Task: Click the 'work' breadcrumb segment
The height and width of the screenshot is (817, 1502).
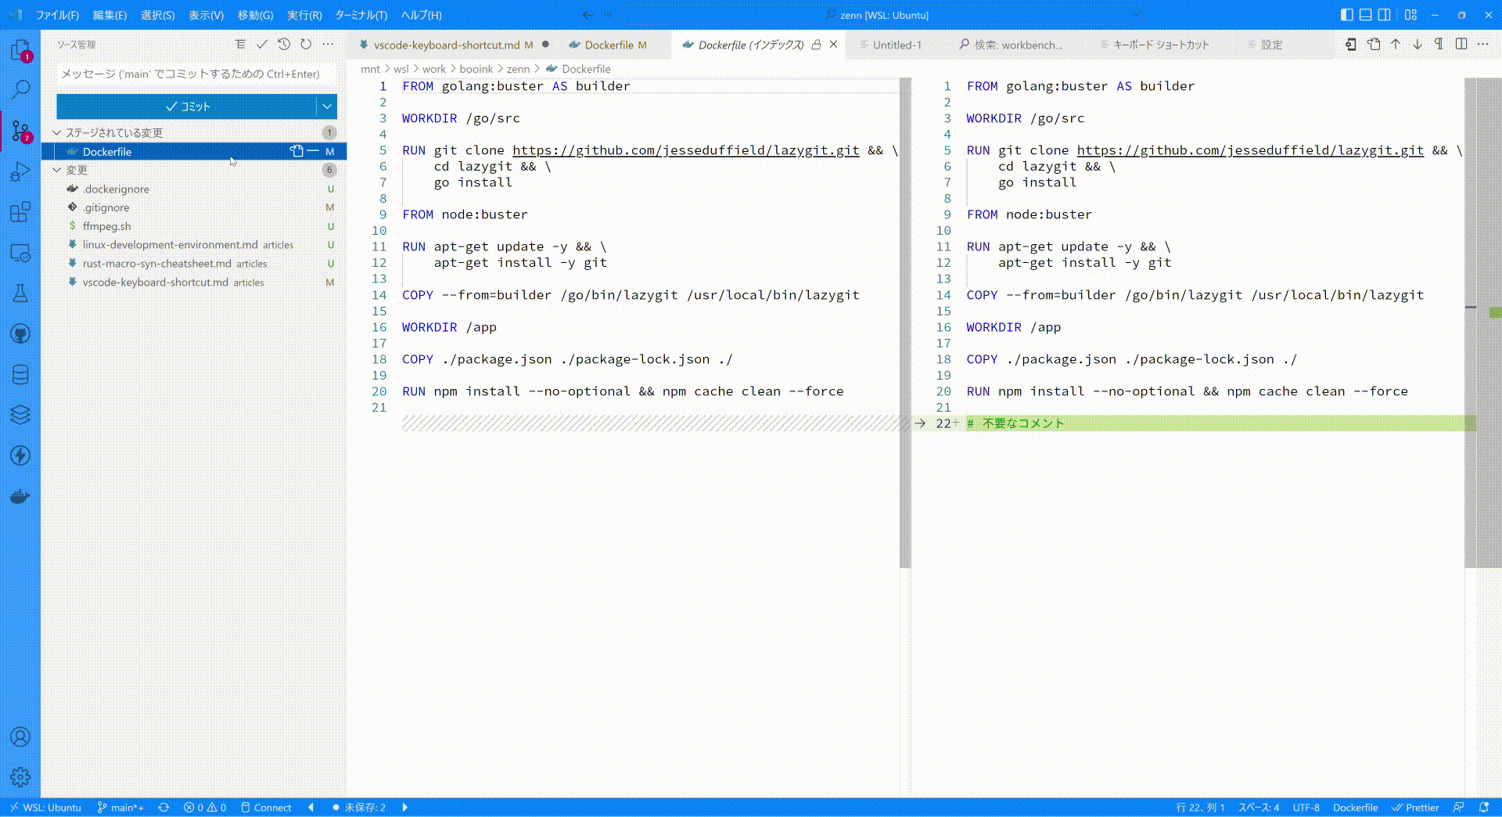Action: pos(434,69)
